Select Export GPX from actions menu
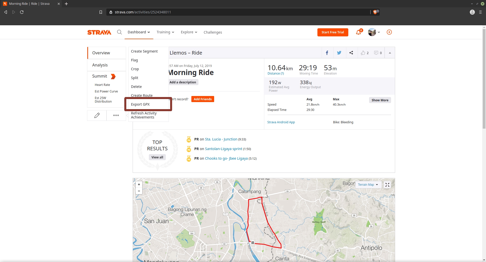 pyautogui.click(x=140, y=104)
